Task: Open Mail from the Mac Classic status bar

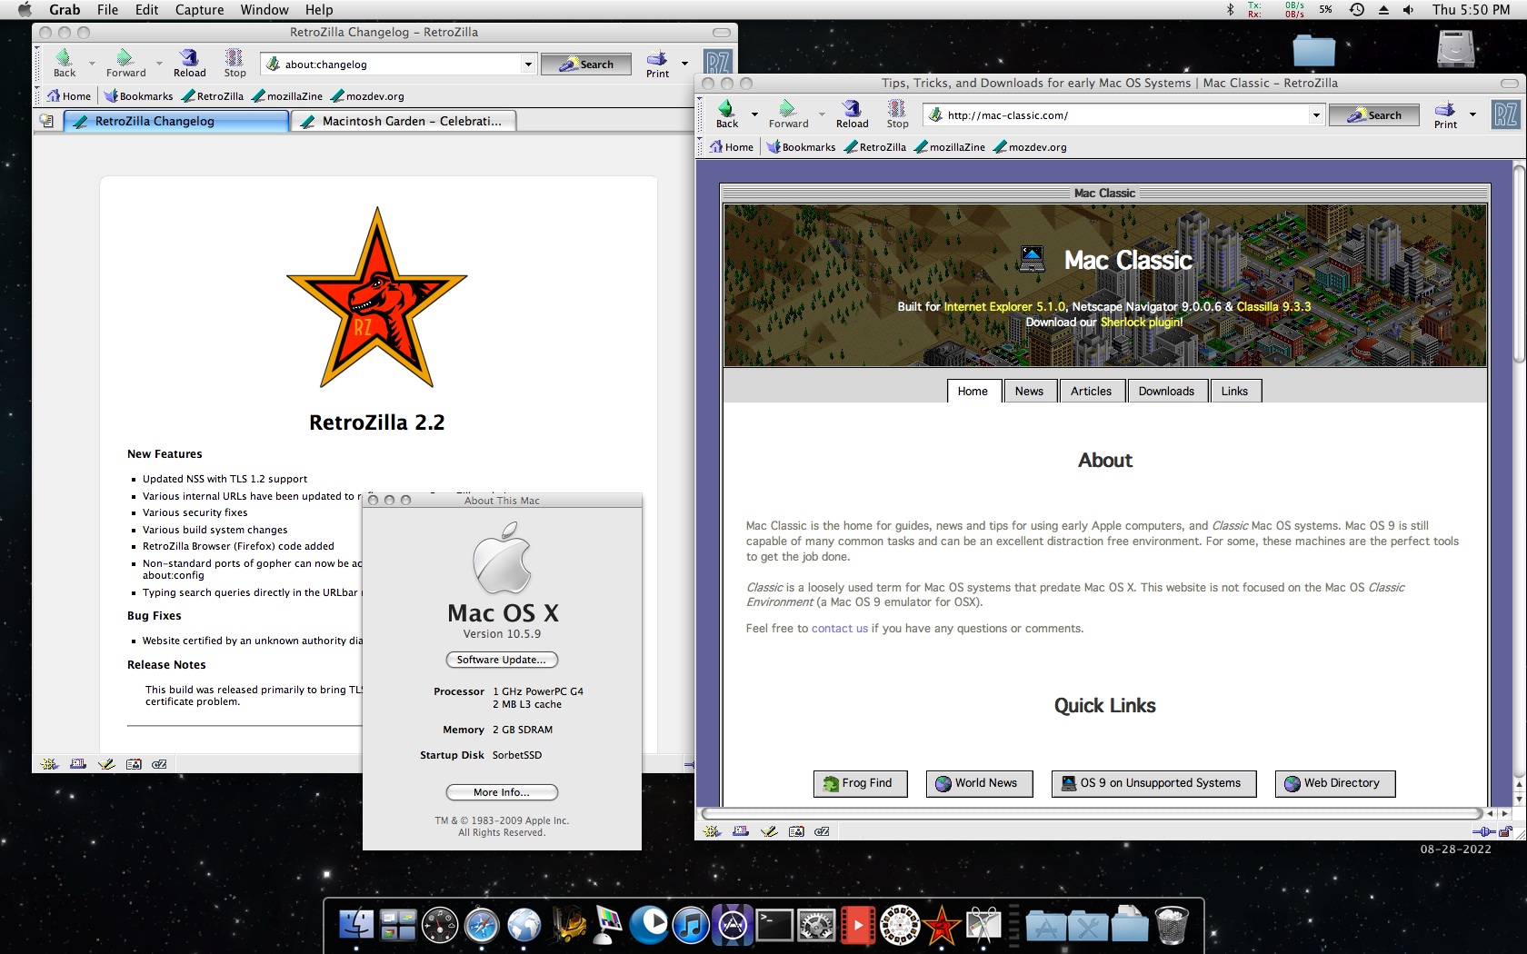Action: tap(741, 831)
